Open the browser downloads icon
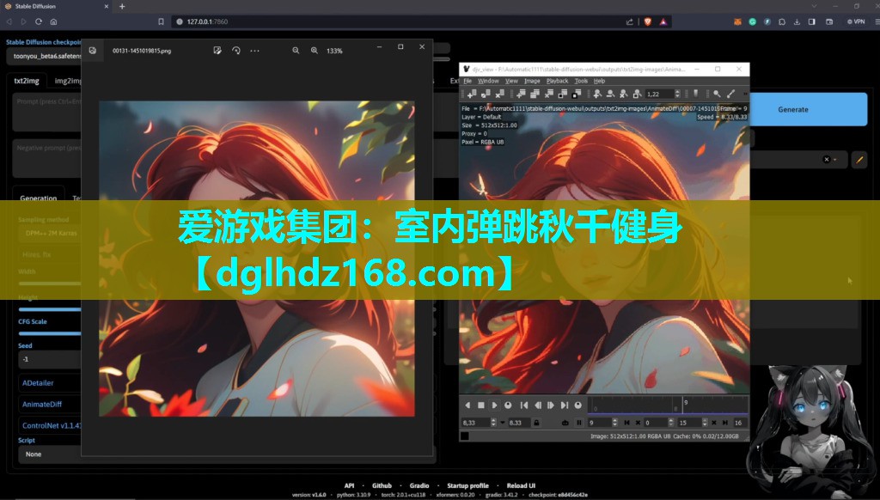Viewport: 880px width, 500px height. click(x=797, y=21)
